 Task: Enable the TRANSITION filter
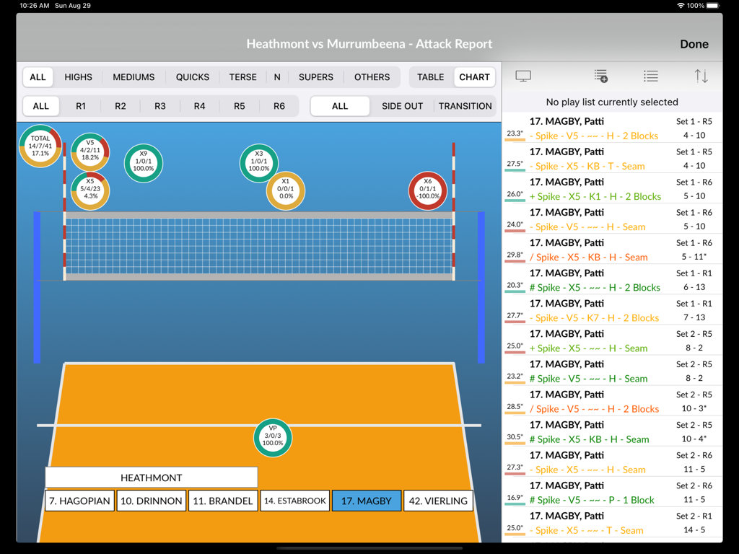click(x=465, y=105)
